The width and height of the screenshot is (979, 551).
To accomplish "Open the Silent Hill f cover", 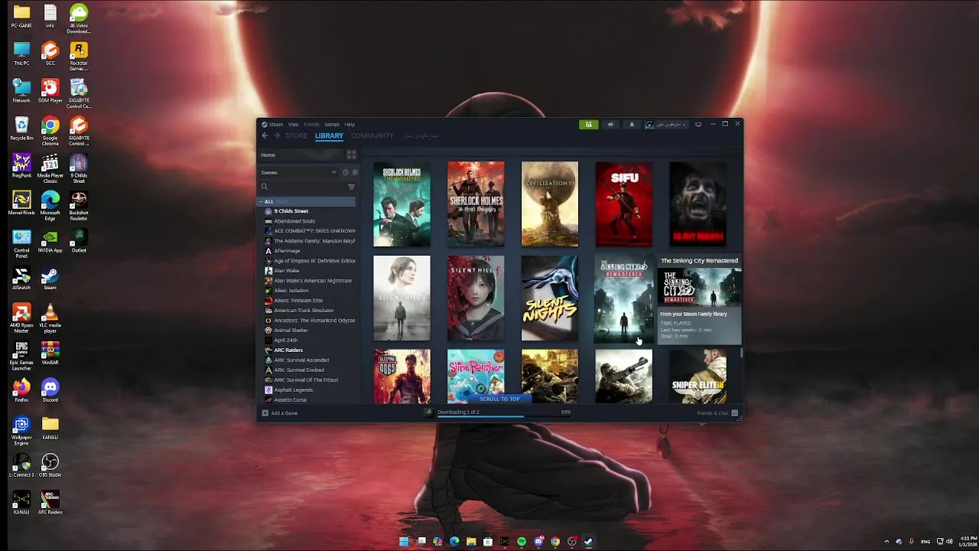I will click(x=476, y=298).
